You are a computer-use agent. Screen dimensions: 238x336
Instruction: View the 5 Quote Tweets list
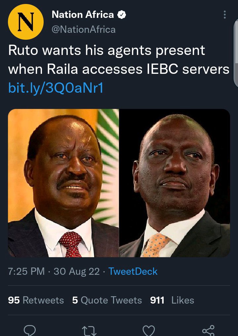tap(107, 300)
